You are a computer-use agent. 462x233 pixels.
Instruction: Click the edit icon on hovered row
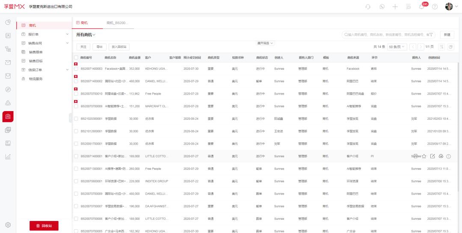coord(432,156)
